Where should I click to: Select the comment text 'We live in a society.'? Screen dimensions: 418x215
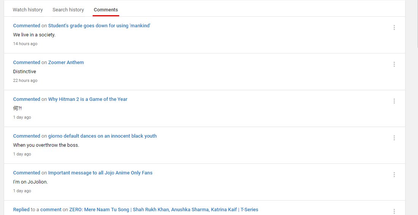click(x=34, y=35)
